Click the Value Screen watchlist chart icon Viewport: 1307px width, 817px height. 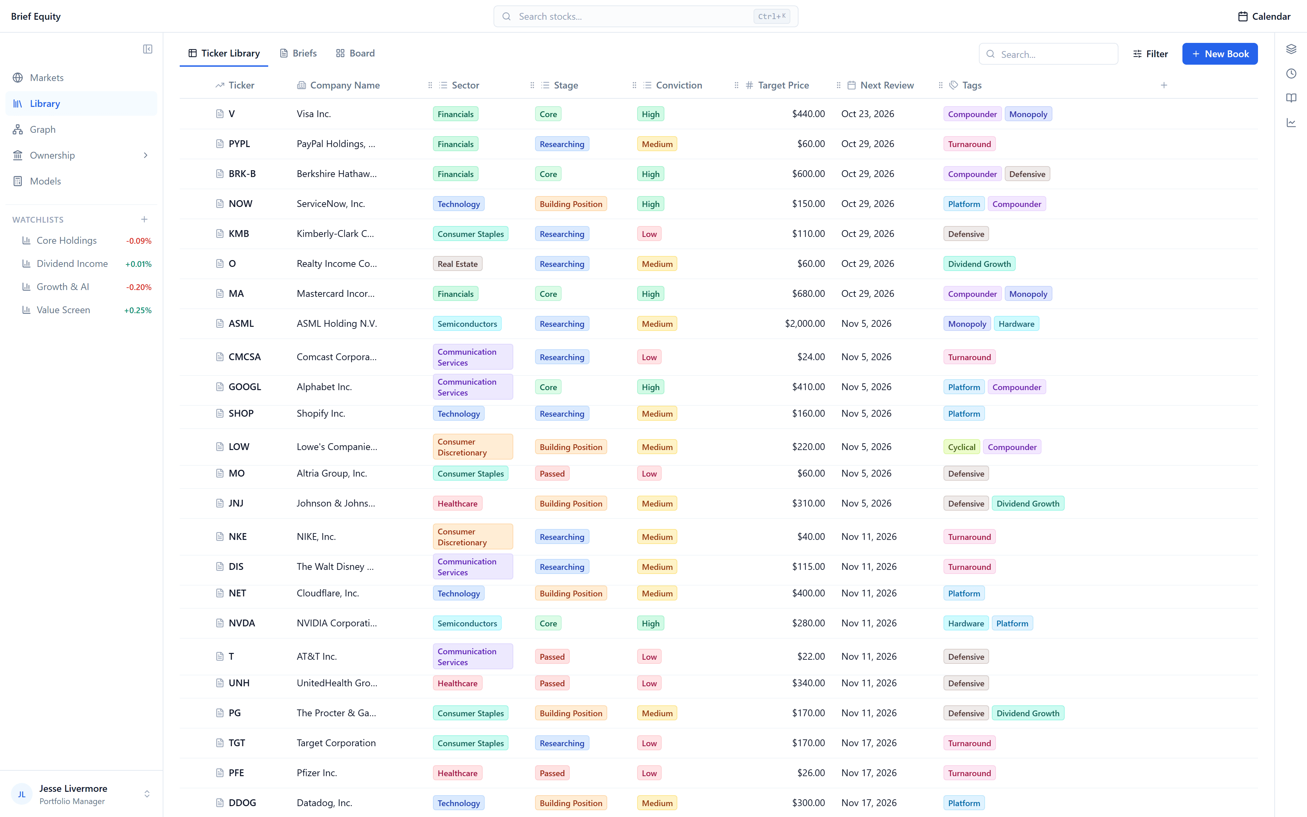(26, 310)
